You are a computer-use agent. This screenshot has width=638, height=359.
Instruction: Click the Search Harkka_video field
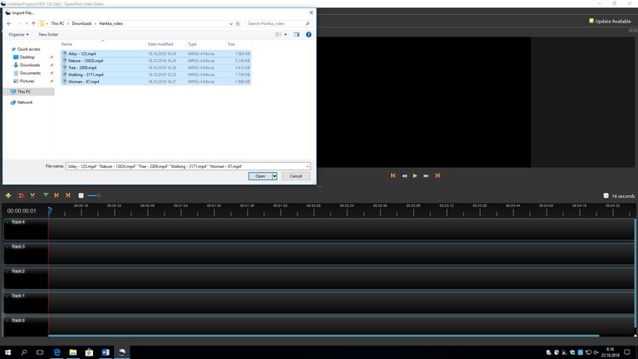click(x=278, y=24)
